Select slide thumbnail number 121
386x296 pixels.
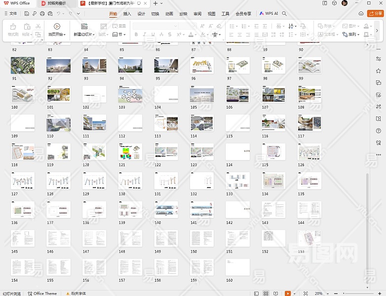pos(130,151)
